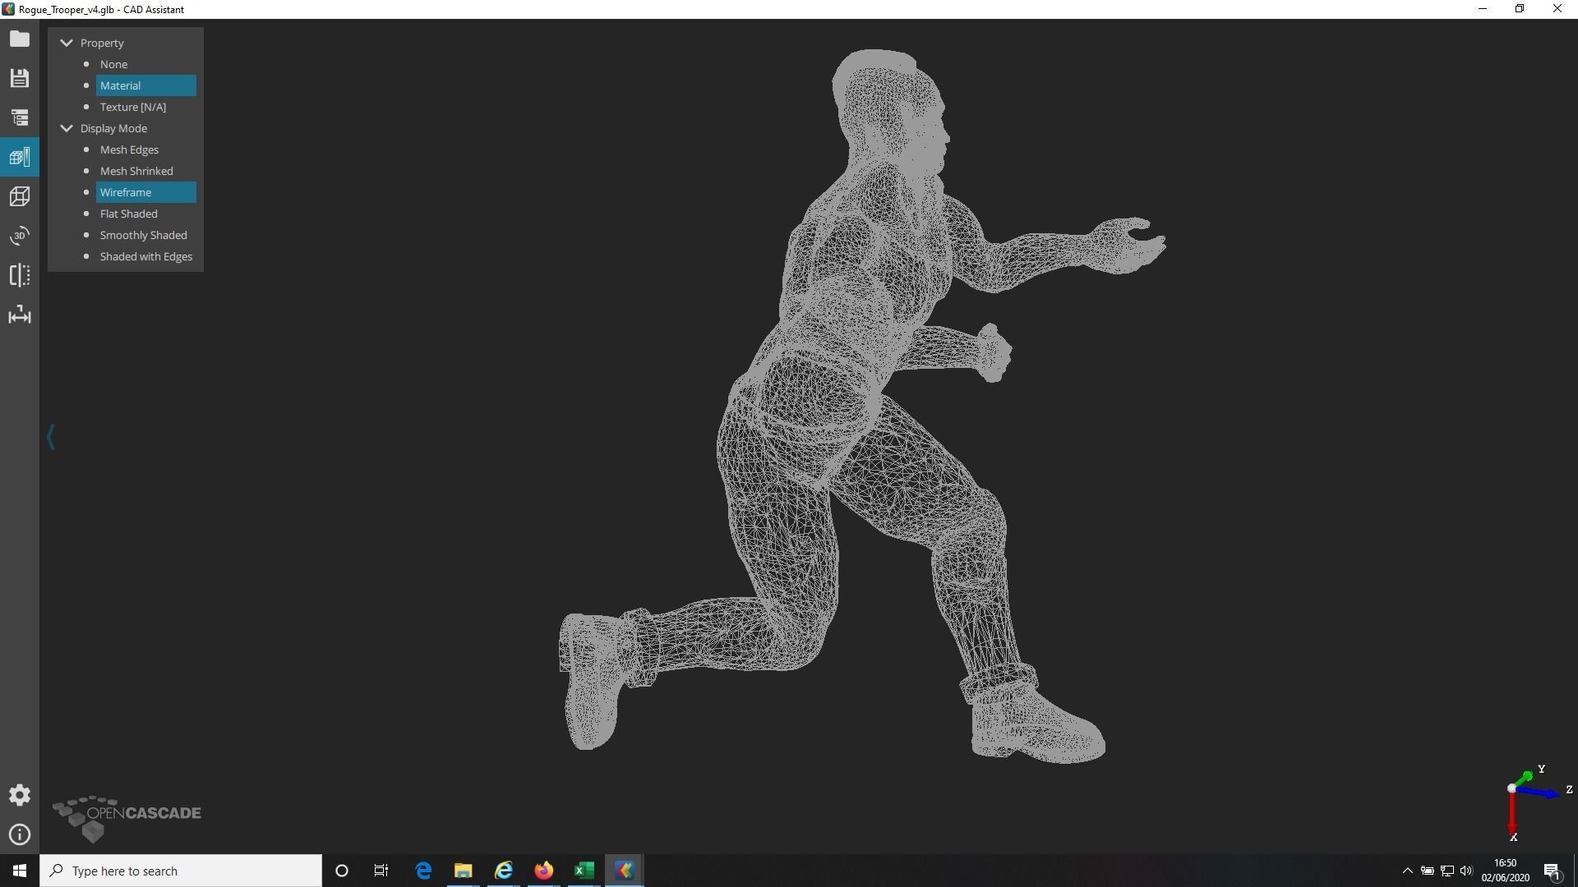Open the info about icon
The width and height of the screenshot is (1578, 887).
pos(20,834)
